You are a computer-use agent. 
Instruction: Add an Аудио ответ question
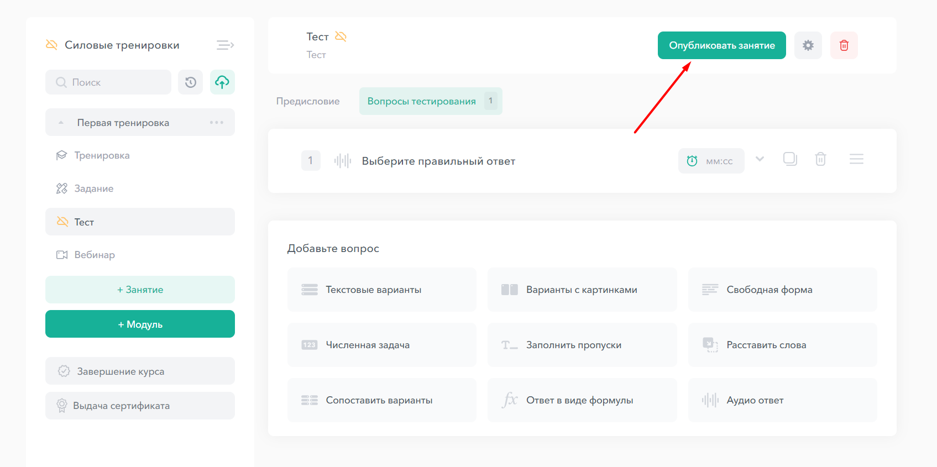tap(783, 400)
